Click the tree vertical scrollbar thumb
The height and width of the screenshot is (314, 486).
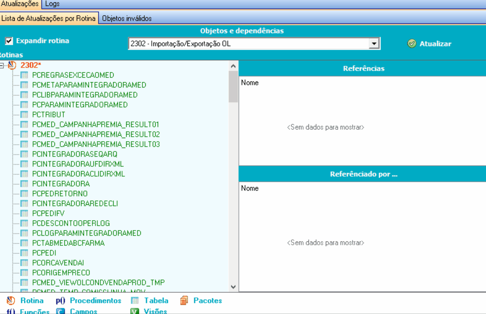[233, 87]
